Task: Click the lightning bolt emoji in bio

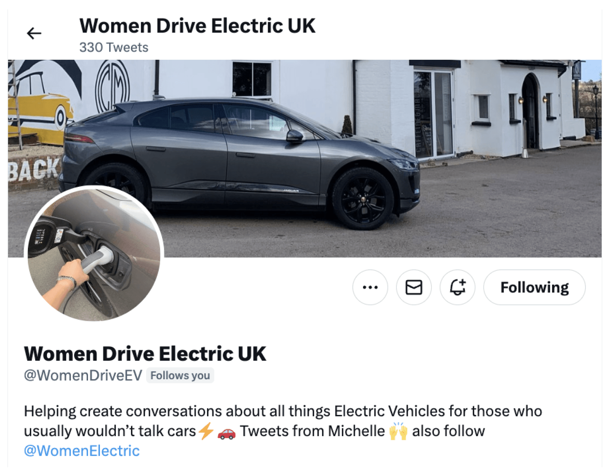Action: pos(207,431)
